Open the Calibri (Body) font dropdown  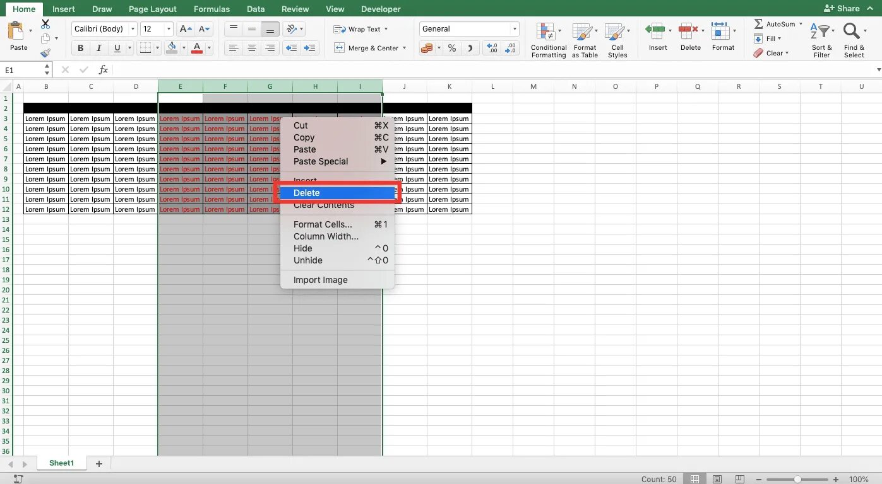tap(133, 29)
